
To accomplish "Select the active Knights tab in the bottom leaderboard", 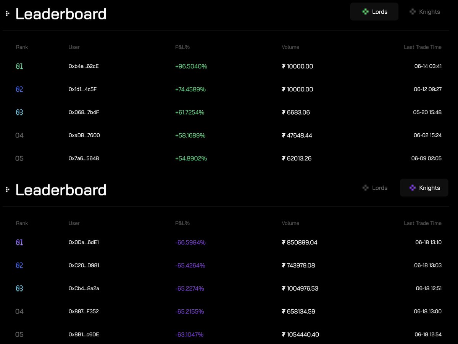I will tap(424, 188).
